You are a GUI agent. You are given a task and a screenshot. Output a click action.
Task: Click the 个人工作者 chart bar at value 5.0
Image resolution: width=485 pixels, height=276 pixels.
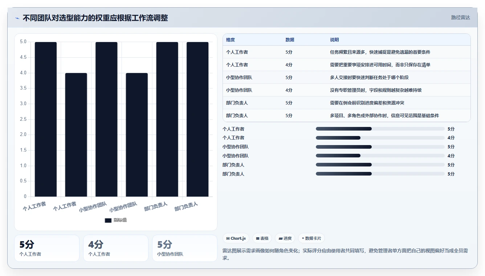(46, 119)
